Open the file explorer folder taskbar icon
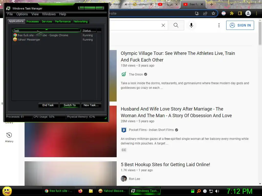The width and height of the screenshot is (262, 196). [91, 191]
